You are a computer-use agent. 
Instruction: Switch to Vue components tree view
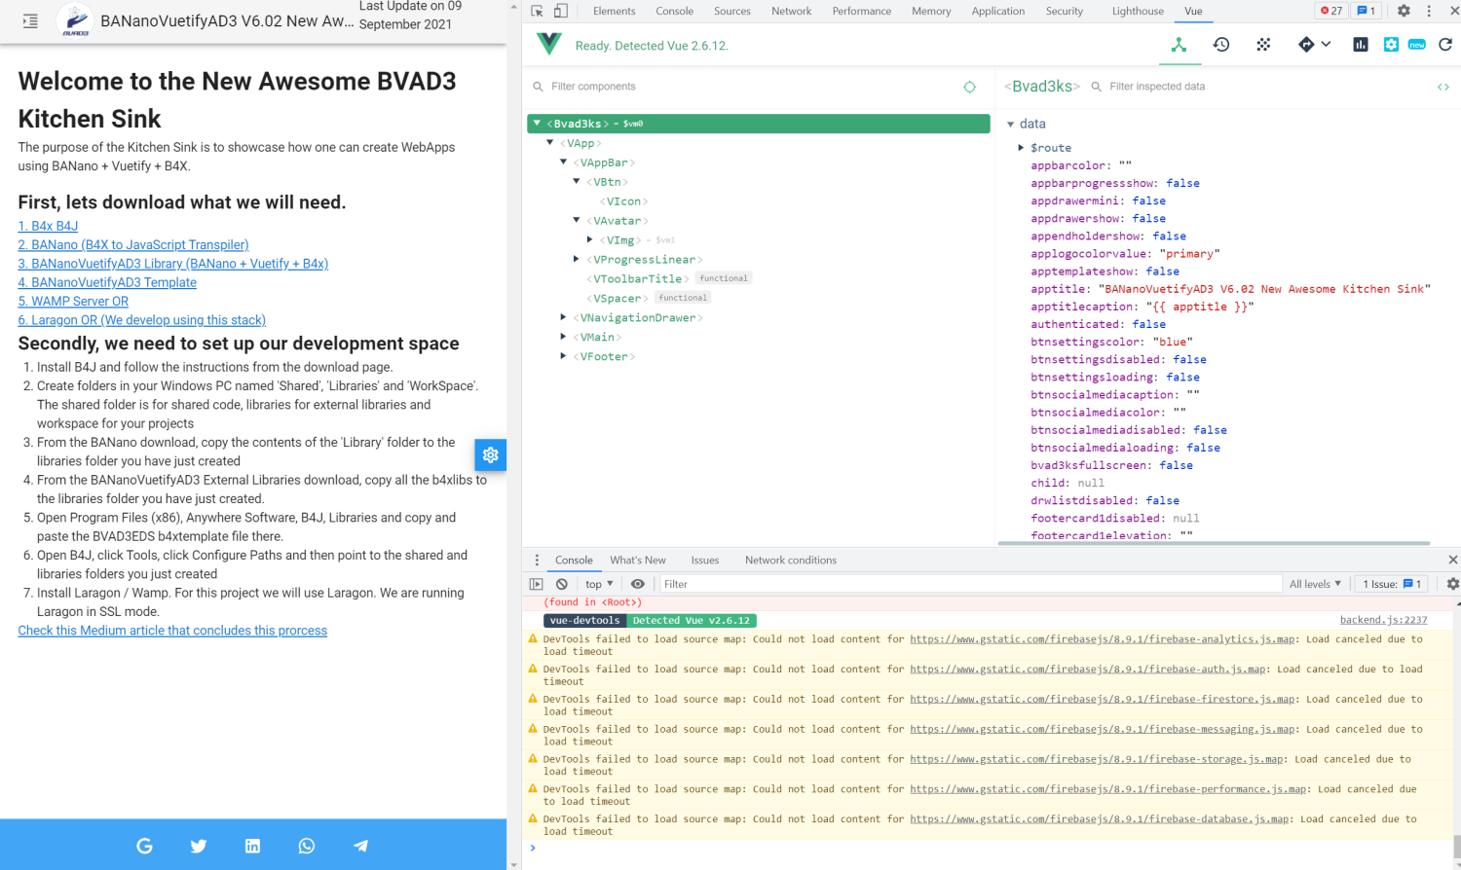pos(1179,45)
